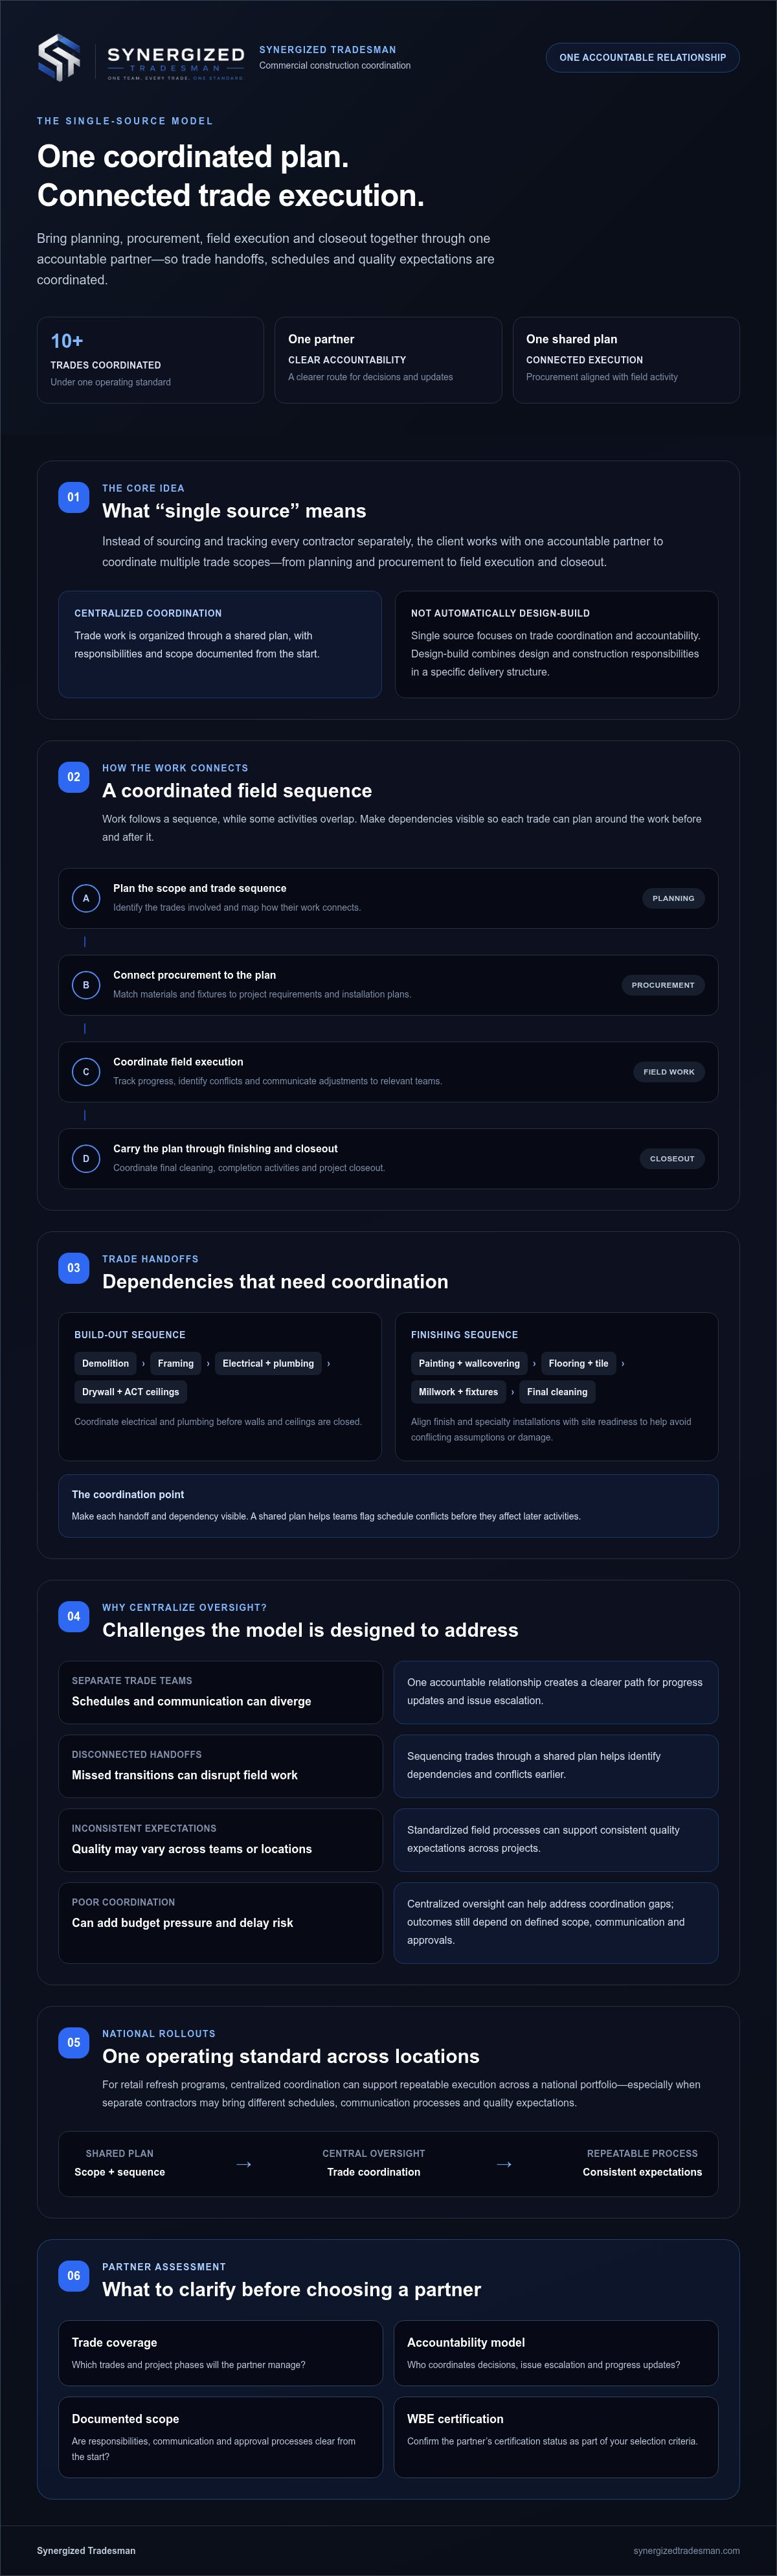The width and height of the screenshot is (777, 2576).
Task: Click the step D circle marker
Action: [86, 1158]
